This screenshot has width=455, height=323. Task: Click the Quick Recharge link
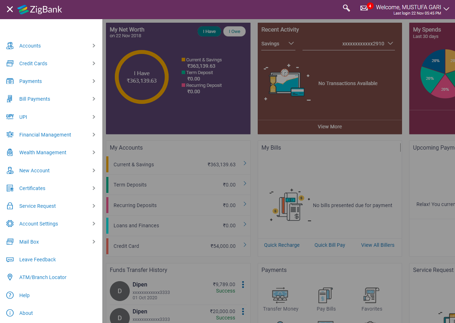coord(282,245)
